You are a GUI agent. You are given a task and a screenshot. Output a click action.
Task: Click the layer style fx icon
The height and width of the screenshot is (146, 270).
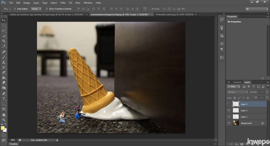(x=237, y=144)
